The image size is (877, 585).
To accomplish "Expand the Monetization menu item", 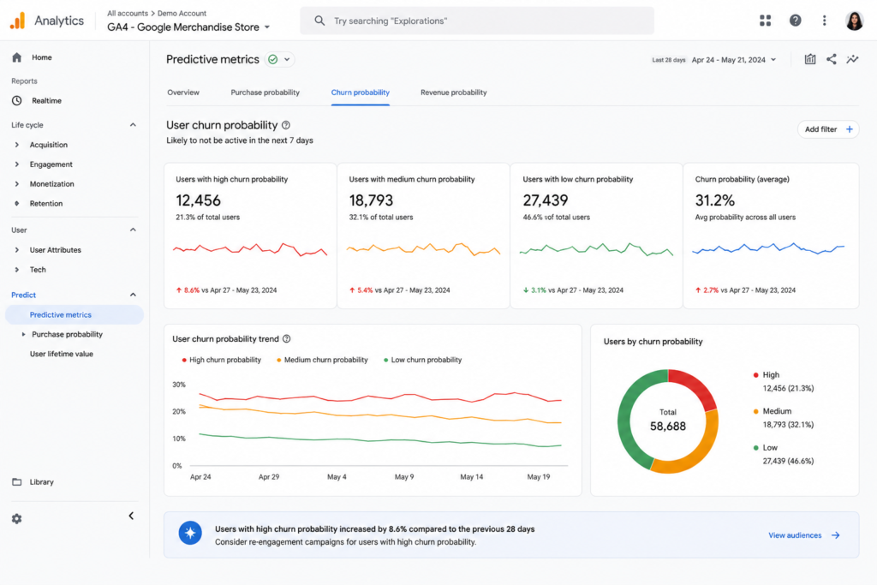I will click(17, 184).
